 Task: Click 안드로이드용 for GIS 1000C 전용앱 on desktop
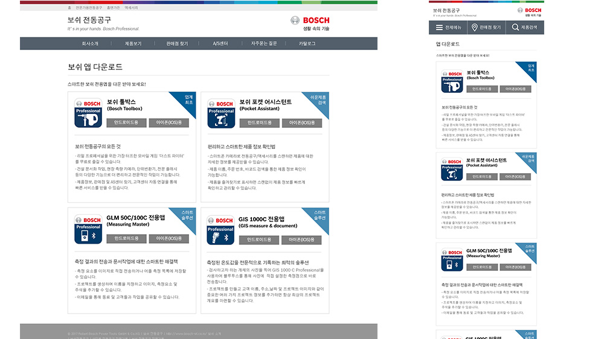(x=259, y=239)
